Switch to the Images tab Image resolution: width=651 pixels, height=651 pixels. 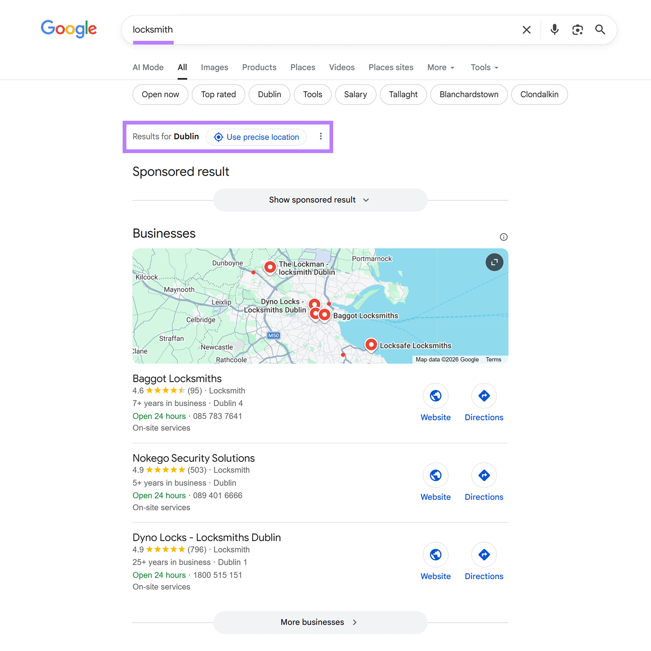214,67
